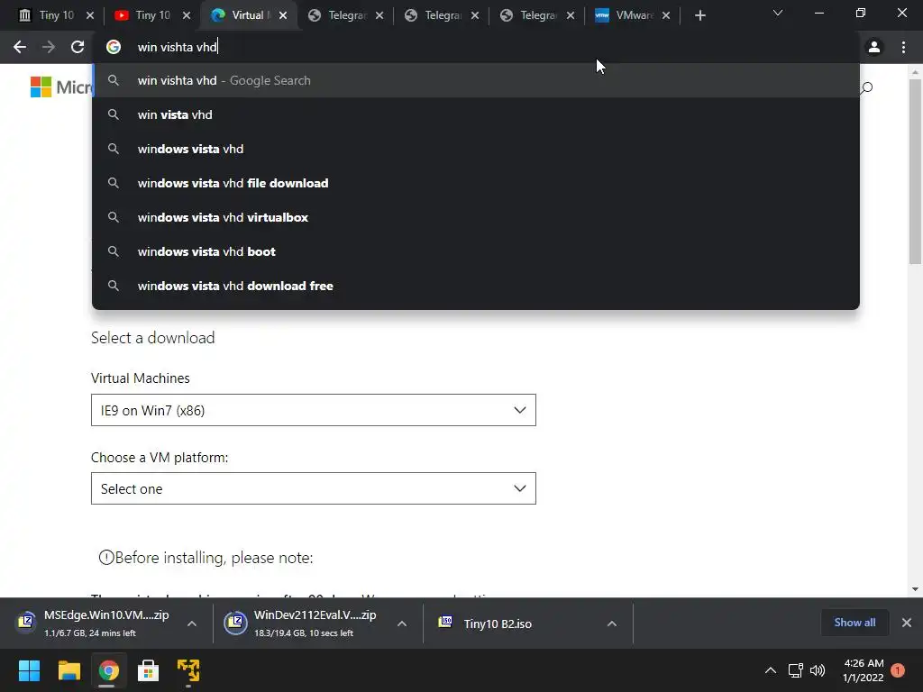This screenshot has height=692, width=923.
Task: Select 'win vishta vhd - Google Search' suggestion
Action: 476,80
